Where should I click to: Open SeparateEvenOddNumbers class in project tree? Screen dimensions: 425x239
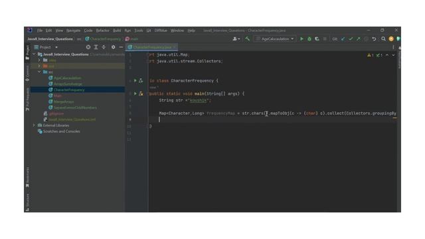tap(75, 108)
